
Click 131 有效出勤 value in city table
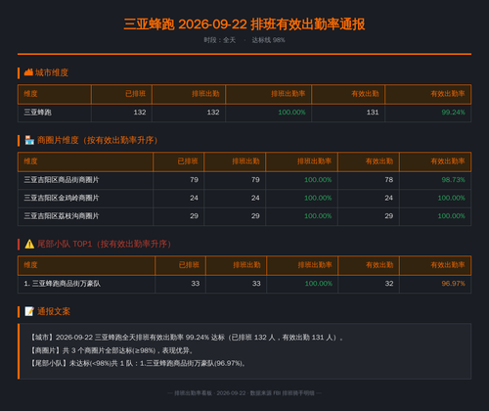click(x=373, y=113)
